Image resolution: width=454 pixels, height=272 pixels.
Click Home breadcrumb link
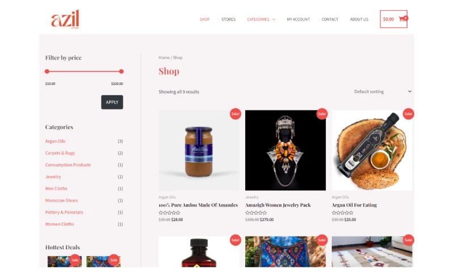164,58
